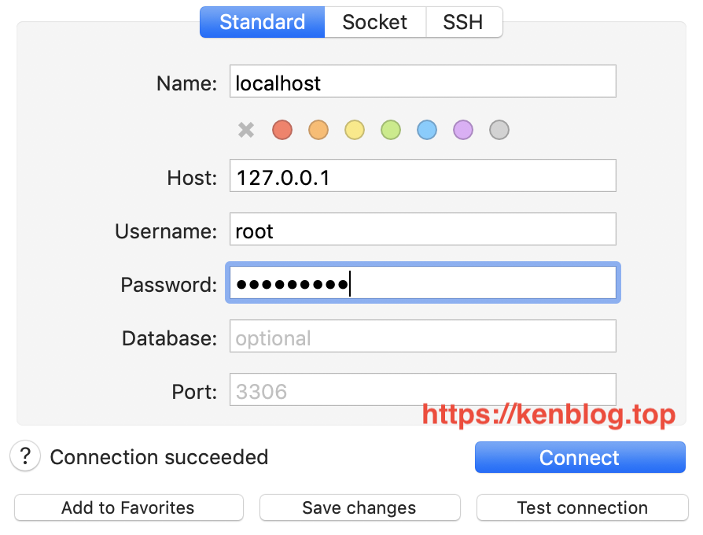Image resolution: width=703 pixels, height=535 pixels.
Task: Click the optional Database input field
Action: [423, 336]
